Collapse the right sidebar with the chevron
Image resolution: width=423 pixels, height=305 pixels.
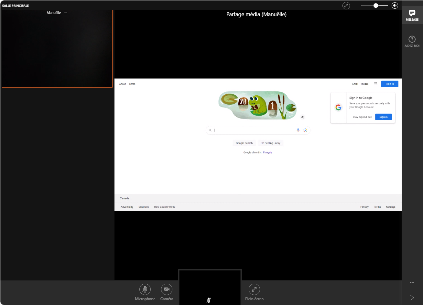(412, 298)
